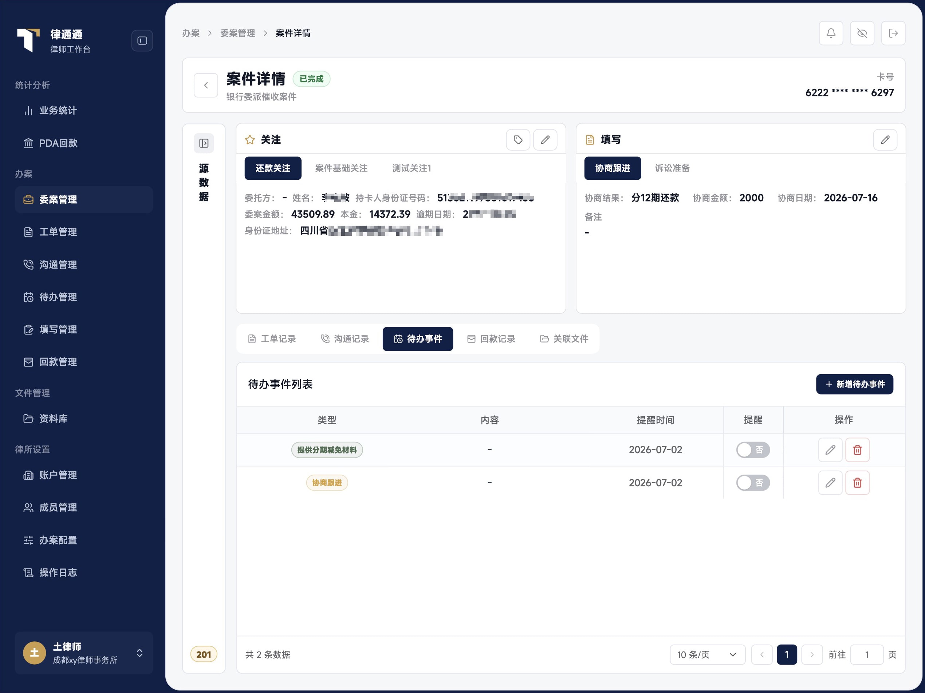This screenshot has width=925, height=693.
Task: Click the 提供分期减免材料 type tag
Action: point(327,450)
